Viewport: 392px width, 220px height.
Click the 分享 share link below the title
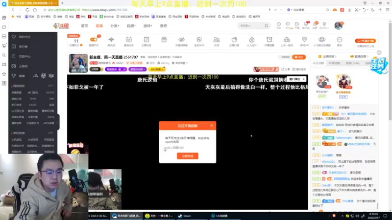(286, 69)
